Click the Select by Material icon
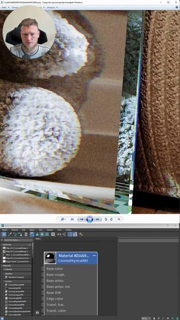Viewport: 180px width, 320px height. click(81, 234)
